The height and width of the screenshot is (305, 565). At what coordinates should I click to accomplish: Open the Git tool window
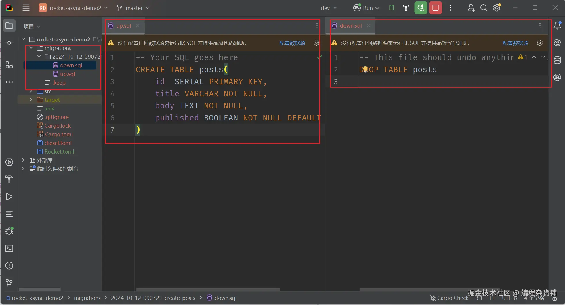tap(9, 283)
